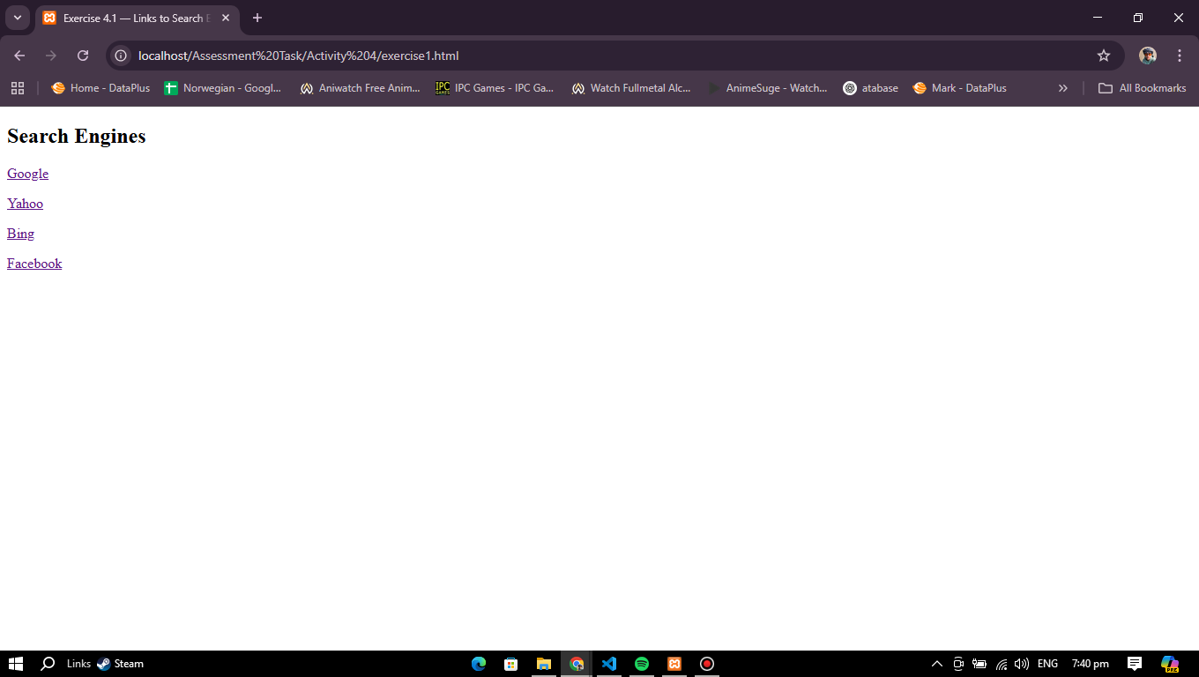Open XAMPP from the taskbar

click(x=674, y=664)
